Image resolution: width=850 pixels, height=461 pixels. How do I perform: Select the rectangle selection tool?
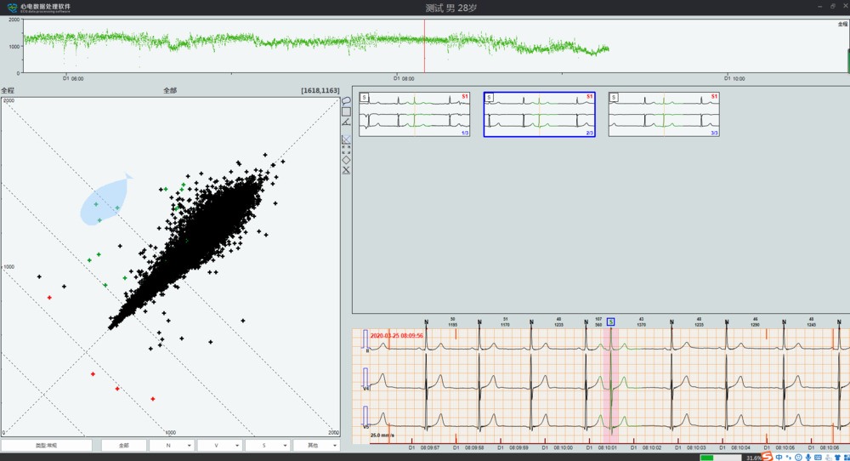(x=346, y=111)
